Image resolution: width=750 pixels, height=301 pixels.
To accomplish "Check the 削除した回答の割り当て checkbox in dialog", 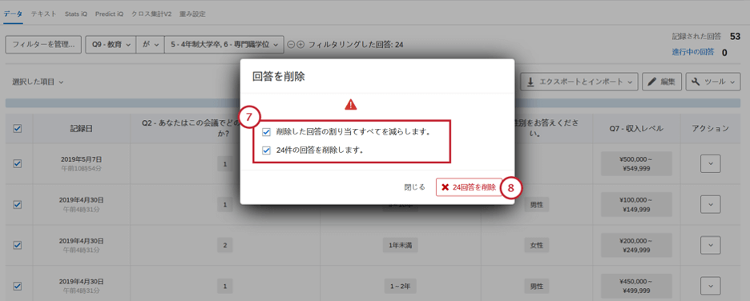I will pos(266,132).
